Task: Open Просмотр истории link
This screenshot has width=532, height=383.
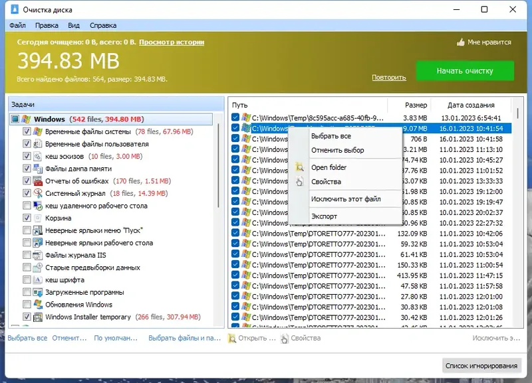Action: [172, 42]
